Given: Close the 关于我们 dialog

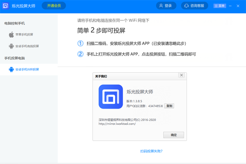Looking at the screenshot, I should click(x=182, y=75).
